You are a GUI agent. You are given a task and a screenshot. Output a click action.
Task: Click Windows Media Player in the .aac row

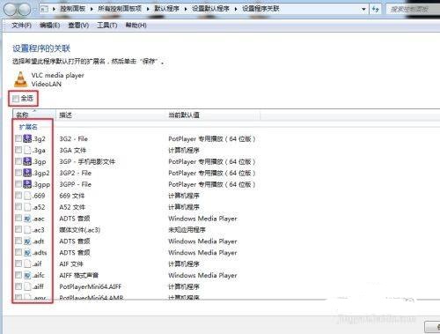(x=202, y=219)
